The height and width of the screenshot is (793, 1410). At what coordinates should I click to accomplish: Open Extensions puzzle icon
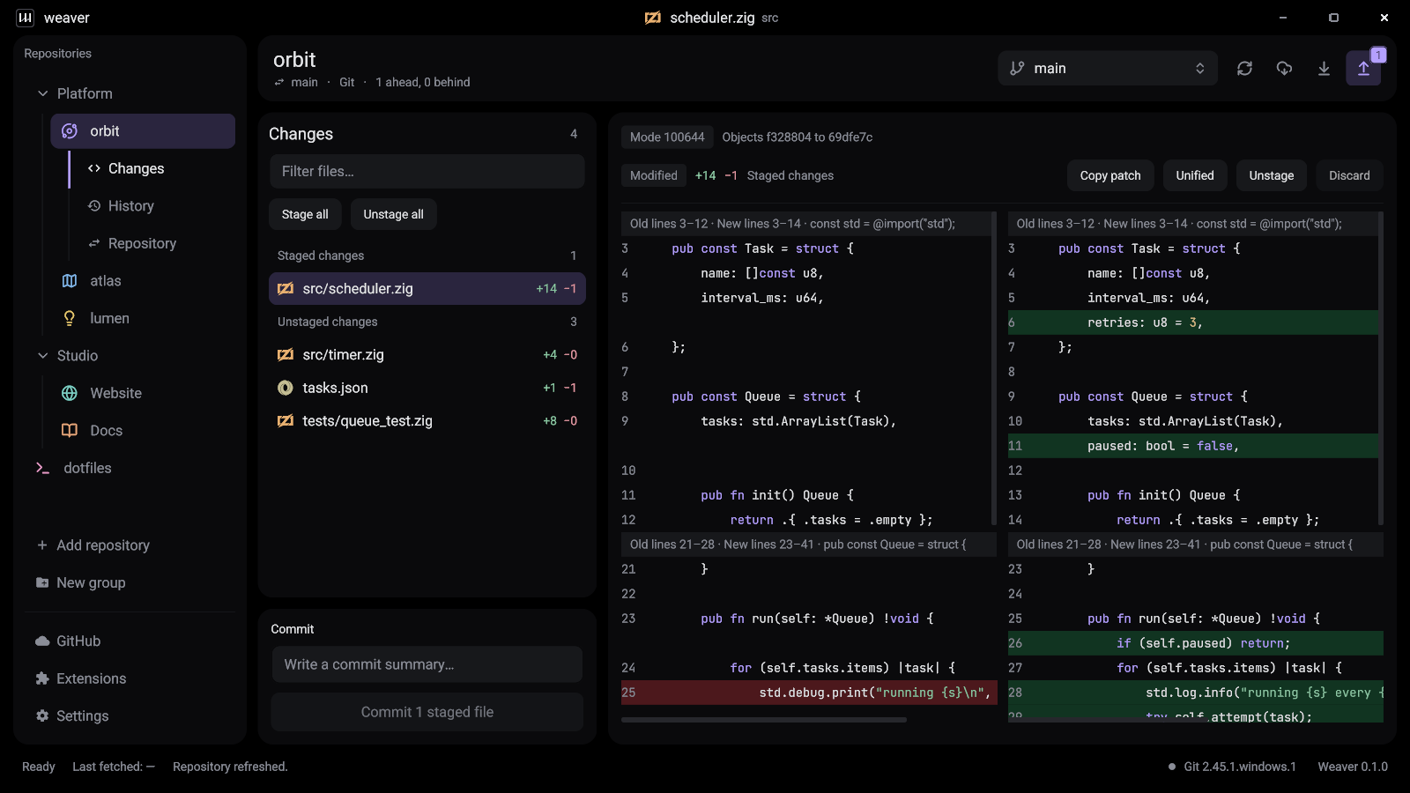[x=42, y=678]
